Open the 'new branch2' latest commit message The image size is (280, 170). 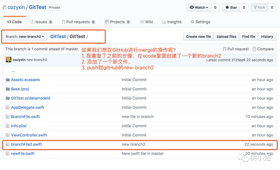37,60
